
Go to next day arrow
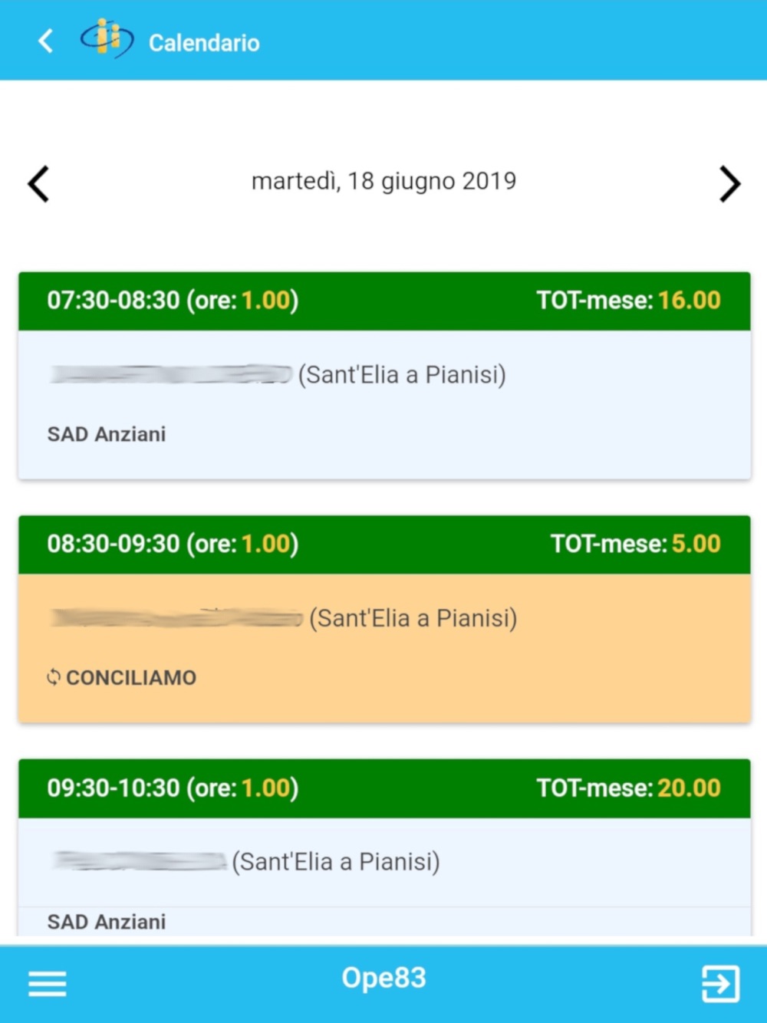click(x=730, y=184)
